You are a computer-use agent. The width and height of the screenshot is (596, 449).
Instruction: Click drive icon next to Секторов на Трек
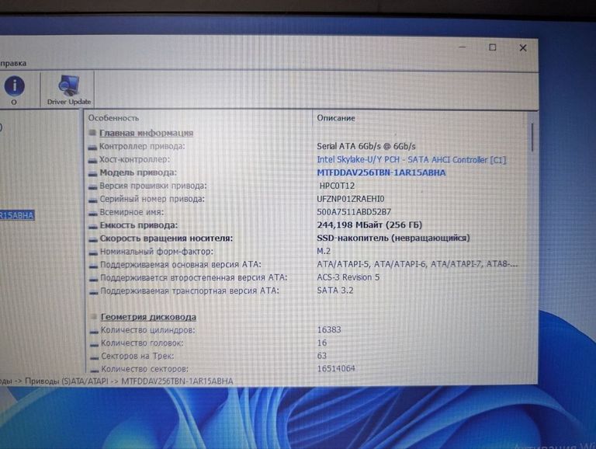click(94, 357)
